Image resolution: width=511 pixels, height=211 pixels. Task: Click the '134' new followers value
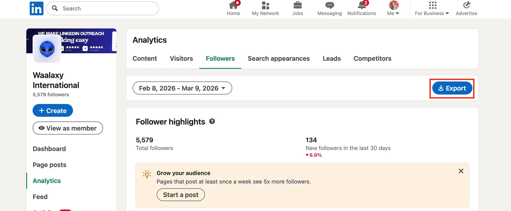[311, 140]
